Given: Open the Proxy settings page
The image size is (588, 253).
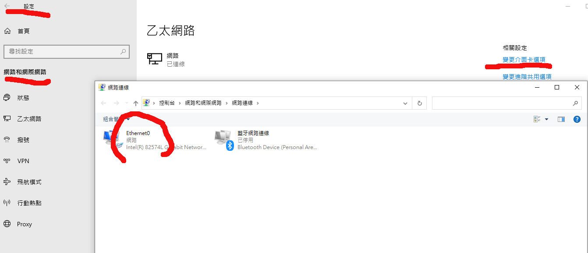Looking at the screenshot, I should [24, 224].
